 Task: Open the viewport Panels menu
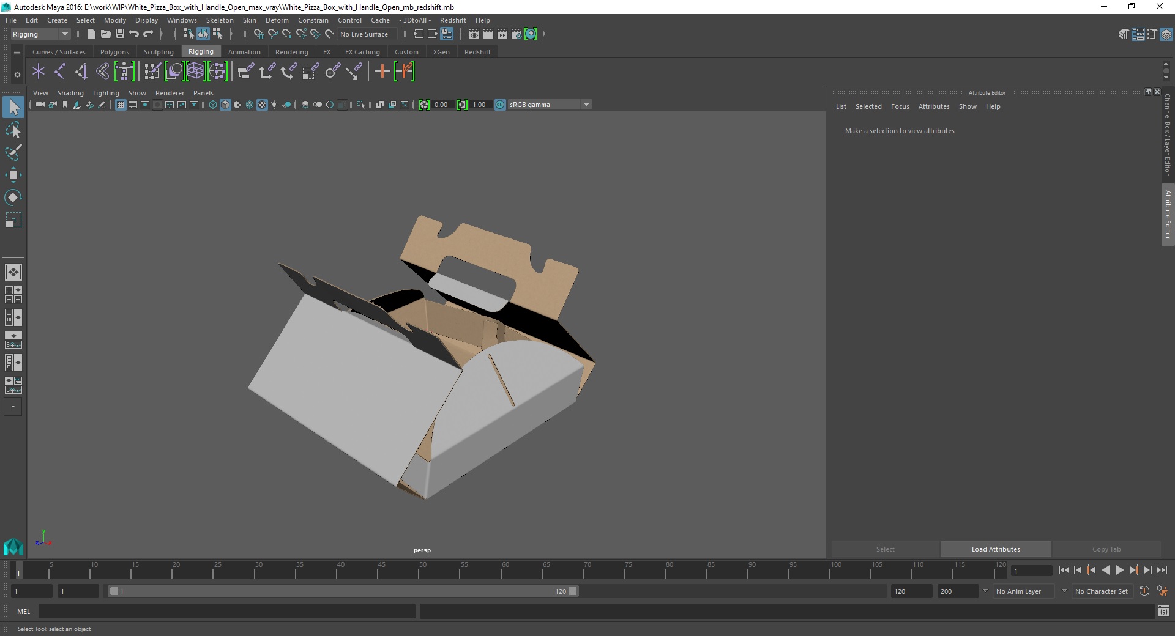(203, 93)
